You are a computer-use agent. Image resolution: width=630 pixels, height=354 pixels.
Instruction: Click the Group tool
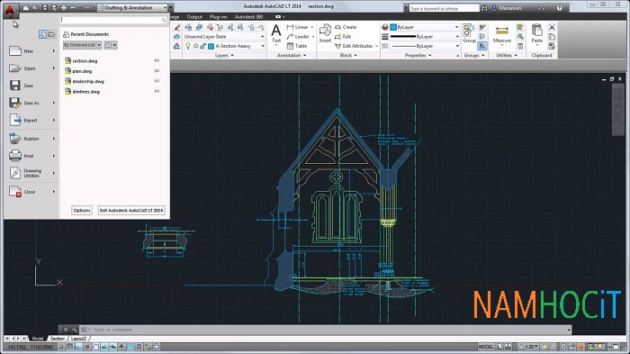point(469,33)
